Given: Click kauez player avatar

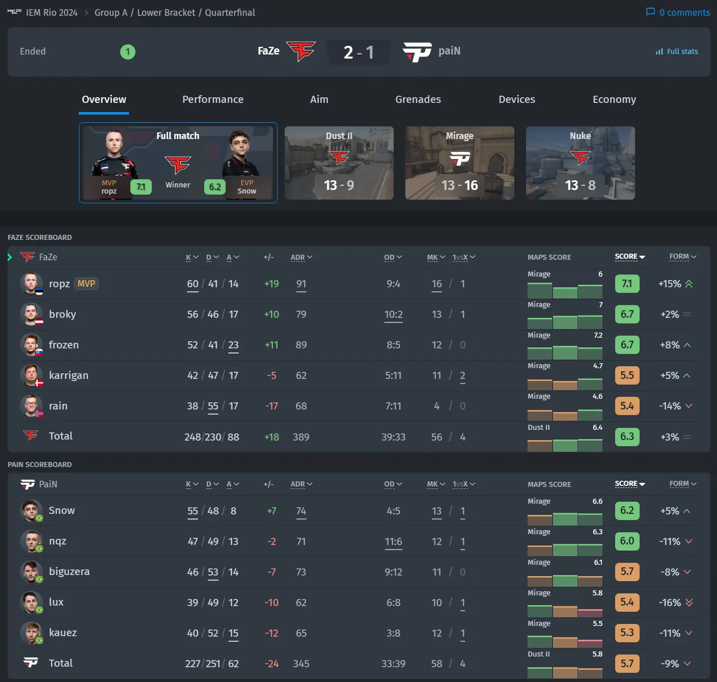Looking at the screenshot, I should pos(31,633).
